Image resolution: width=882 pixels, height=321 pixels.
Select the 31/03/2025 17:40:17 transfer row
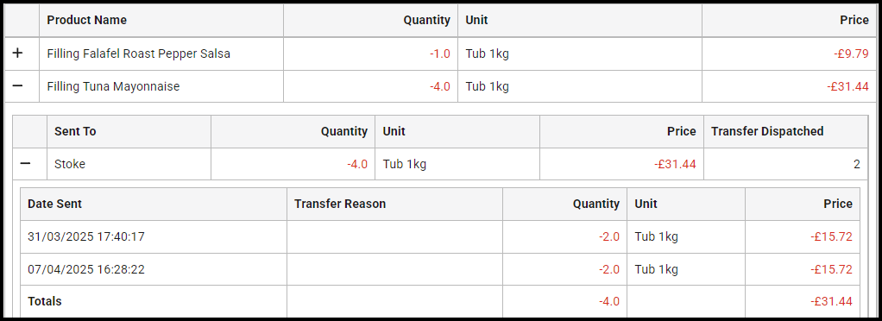tap(440, 236)
